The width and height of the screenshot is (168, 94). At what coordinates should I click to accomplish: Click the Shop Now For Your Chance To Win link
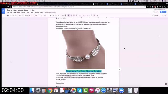point(83,71)
